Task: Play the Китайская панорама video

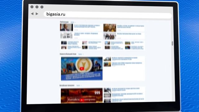Action: click(82, 100)
